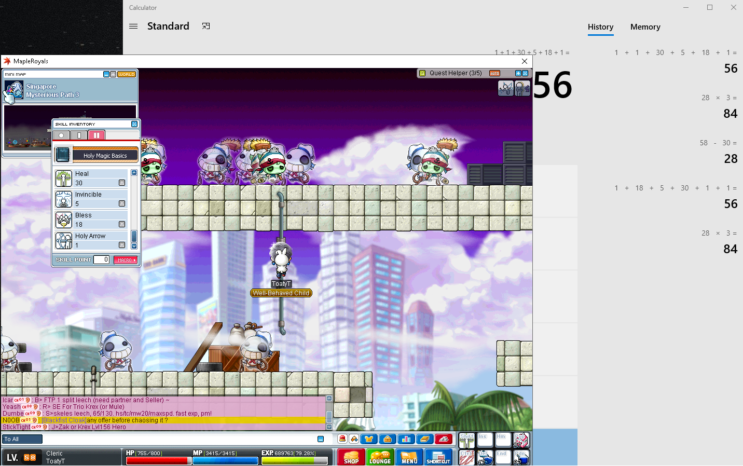The image size is (743, 466).
Task: Open the inventory bag icon
Action: [388, 439]
